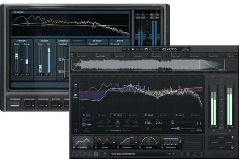Go to previous preset arrow
239x159 pixels.
pyautogui.click(x=169, y=154)
